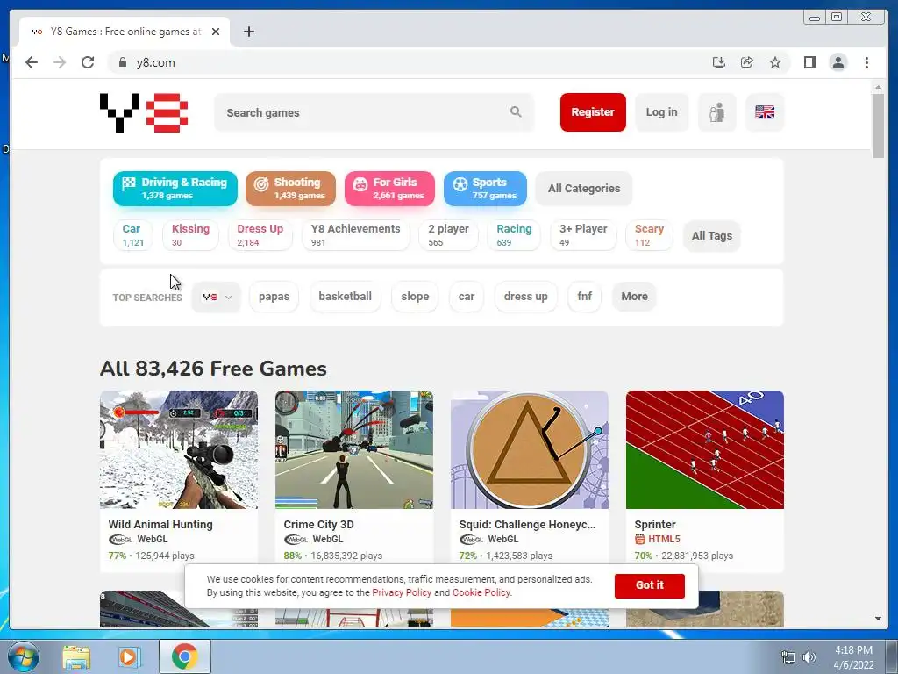Screen dimensions: 898x674
Task: Select the Dress Up tag
Action: pos(260,235)
